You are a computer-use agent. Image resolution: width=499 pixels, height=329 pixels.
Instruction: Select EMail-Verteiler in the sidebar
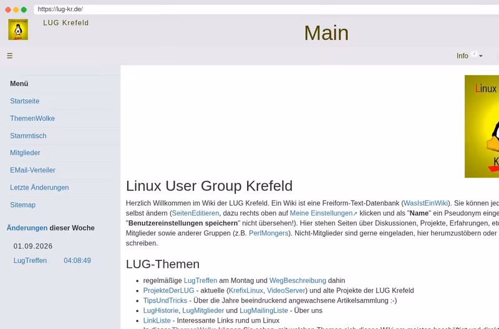[x=33, y=170]
